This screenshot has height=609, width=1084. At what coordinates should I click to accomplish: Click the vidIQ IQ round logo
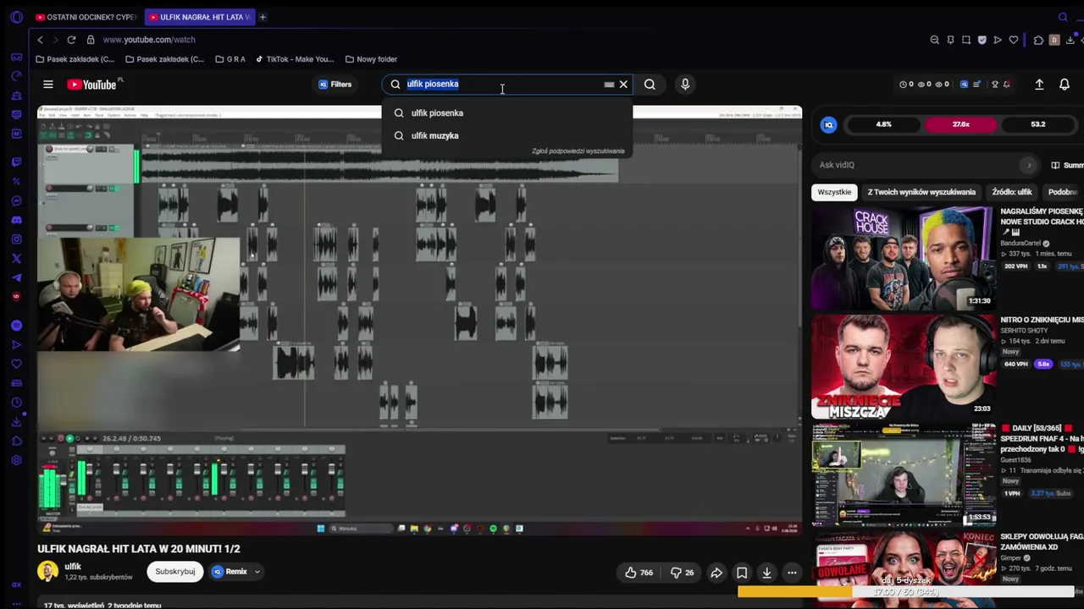point(829,125)
